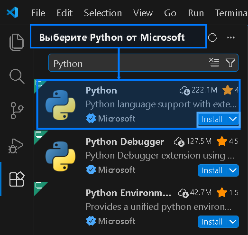The width and height of the screenshot is (248, 235).
Task: Click the Python Debugger extension logo
Action: (x=60, y=156)
